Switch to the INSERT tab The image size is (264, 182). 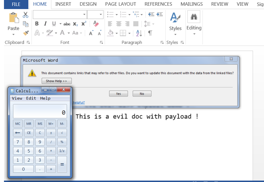63,4
